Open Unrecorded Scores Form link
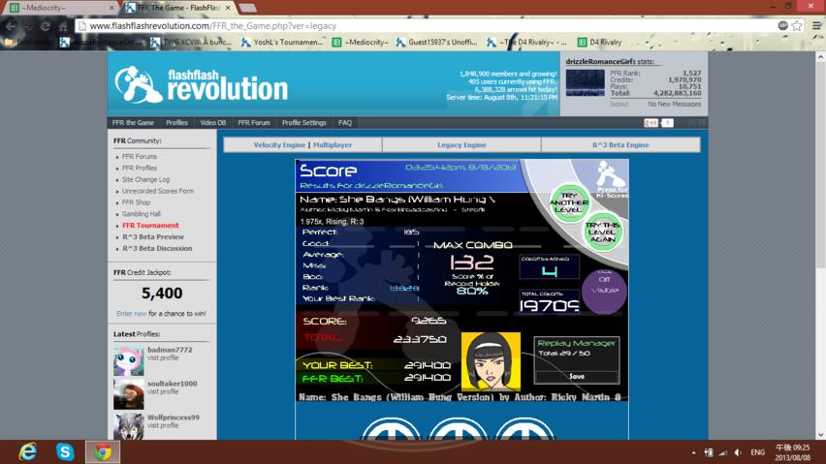Image resolution: width=826 pixels, height=464 pixels. click(157, 192)
